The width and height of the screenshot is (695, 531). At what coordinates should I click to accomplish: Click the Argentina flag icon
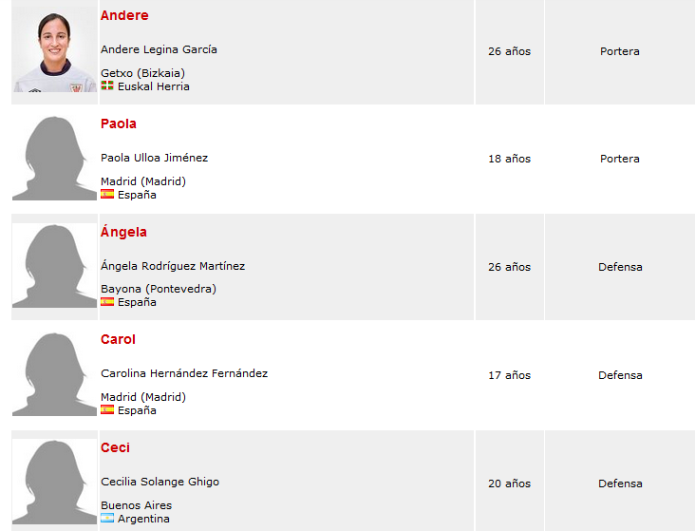click(107, 518)
